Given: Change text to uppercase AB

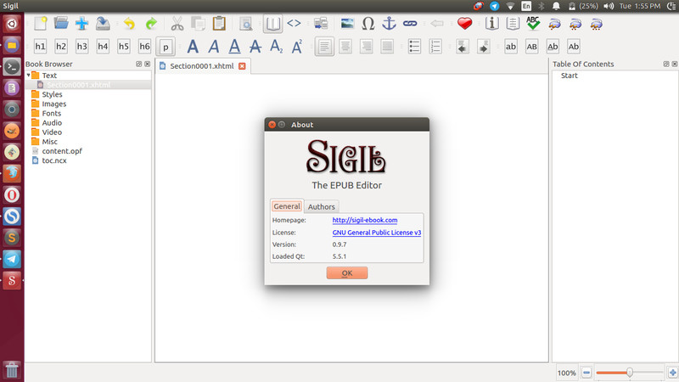Looking at the screenshot, I should coord(532,47).
